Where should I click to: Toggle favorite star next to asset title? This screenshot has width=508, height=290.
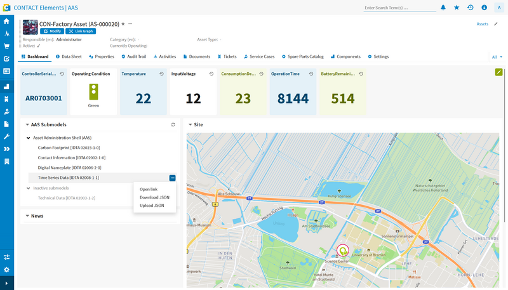click(x=123, y=24)
